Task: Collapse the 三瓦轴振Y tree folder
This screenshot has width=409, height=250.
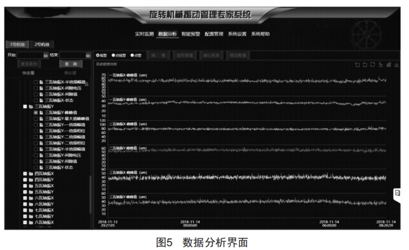Action: (25, 107)
